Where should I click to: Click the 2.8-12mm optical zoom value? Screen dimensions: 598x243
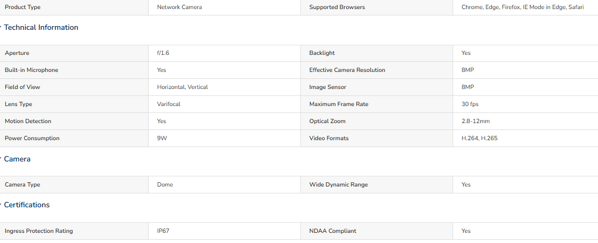[476, 122]
